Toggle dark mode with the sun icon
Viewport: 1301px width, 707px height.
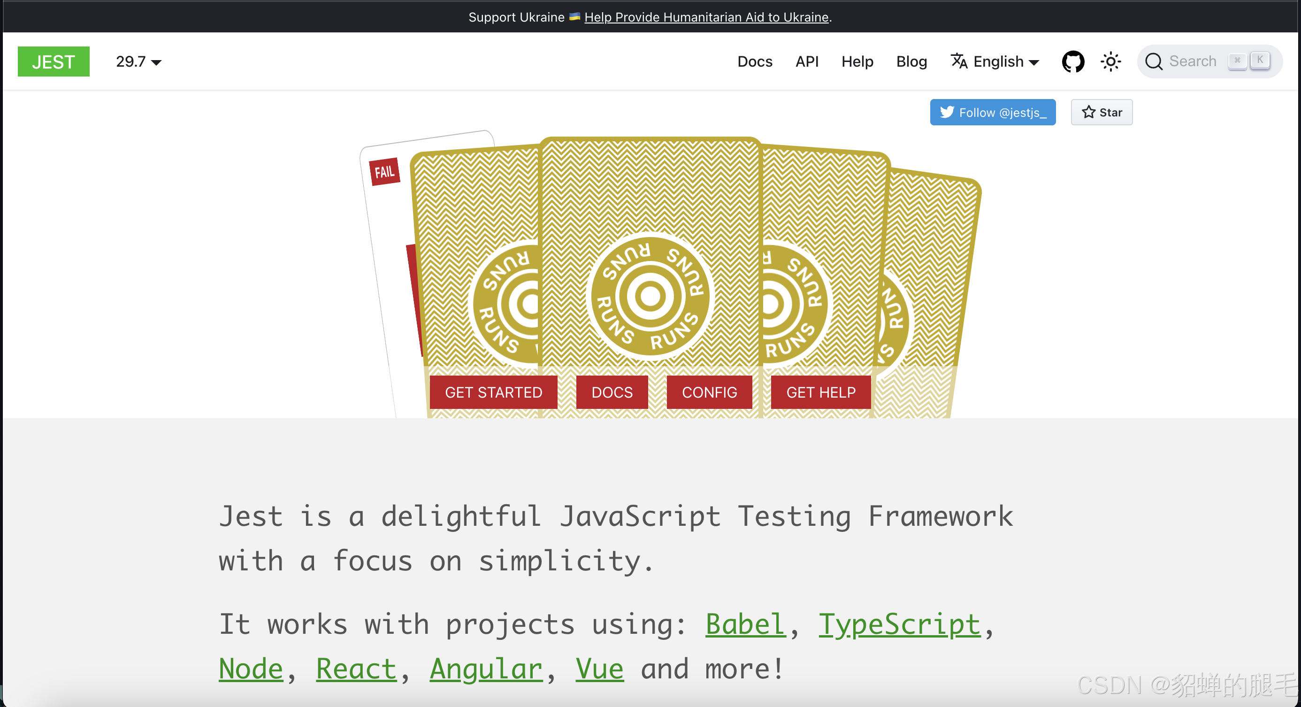point(1110,61)
